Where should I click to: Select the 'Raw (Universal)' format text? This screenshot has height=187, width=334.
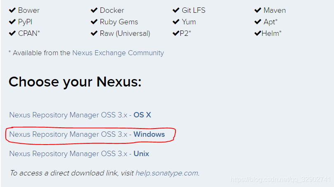125,33
